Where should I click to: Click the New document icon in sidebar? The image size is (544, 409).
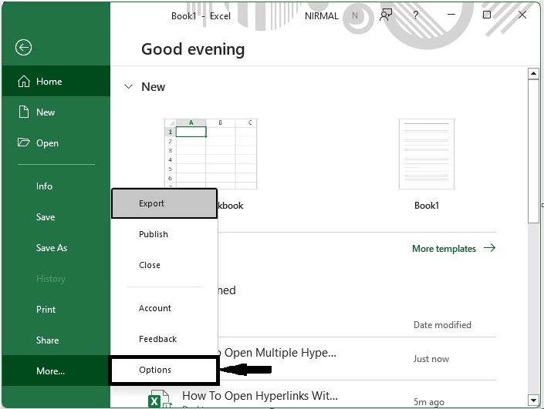pos(24,112)
